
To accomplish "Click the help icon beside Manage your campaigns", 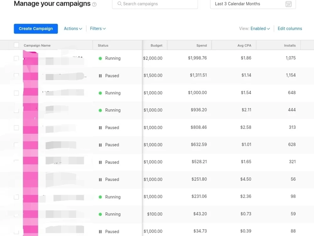I will [94, 4].
